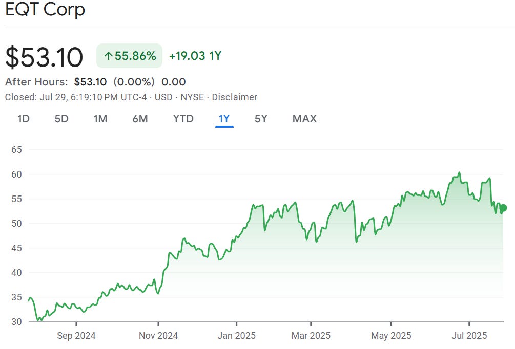This screenshot has width=515, height=349.
Task: Click the Nov 2024 axis label
Action: click(x=158, y=336)
